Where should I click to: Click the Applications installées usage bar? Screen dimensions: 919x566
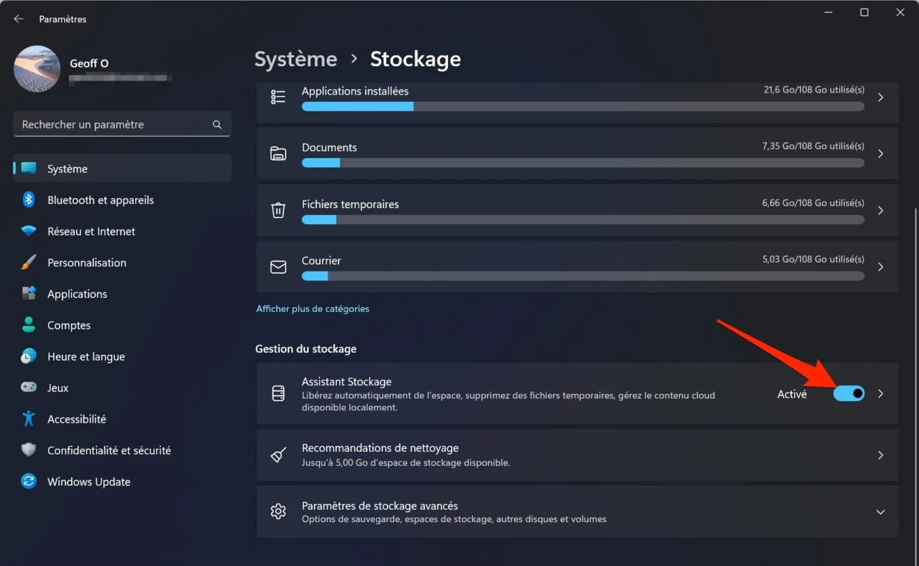(x=582, y=106)
